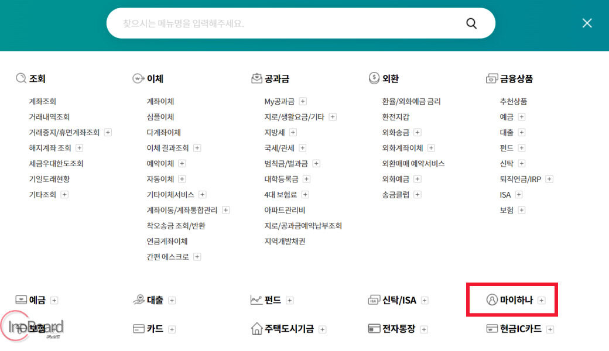609x351 pixels.
Task: Open 다계좌이체 link
Action: pyautogui.click(x=163, y=132)
